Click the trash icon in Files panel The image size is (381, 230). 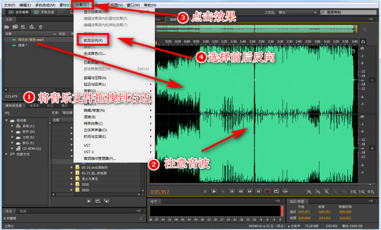41,27
